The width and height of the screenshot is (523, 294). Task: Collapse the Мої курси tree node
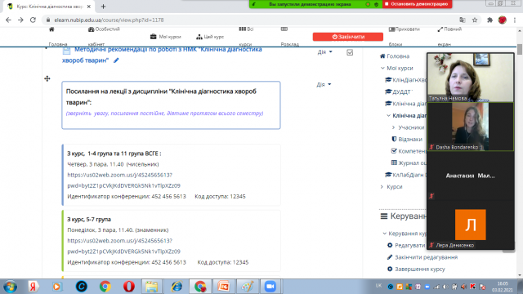click(382, 68)
